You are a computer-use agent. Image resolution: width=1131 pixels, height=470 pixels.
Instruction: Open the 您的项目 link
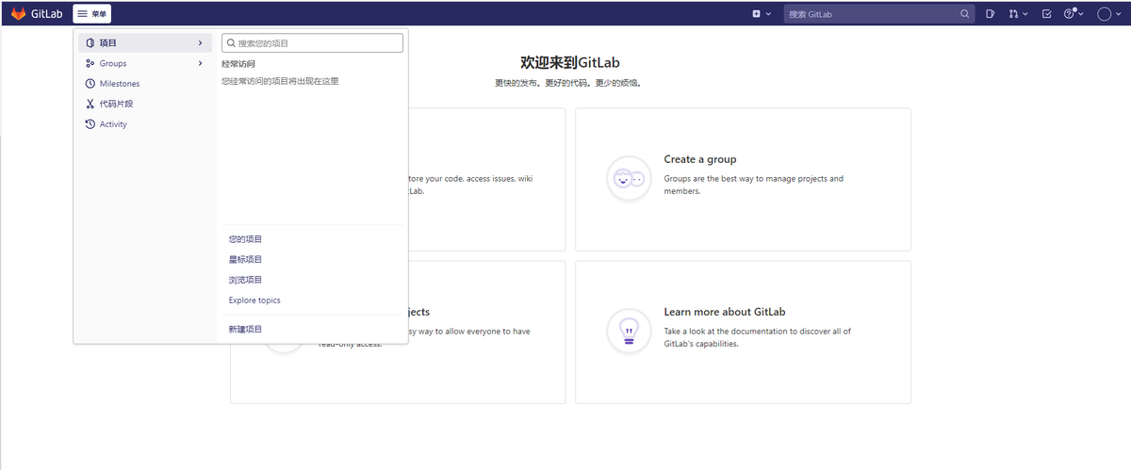(245, 239)
